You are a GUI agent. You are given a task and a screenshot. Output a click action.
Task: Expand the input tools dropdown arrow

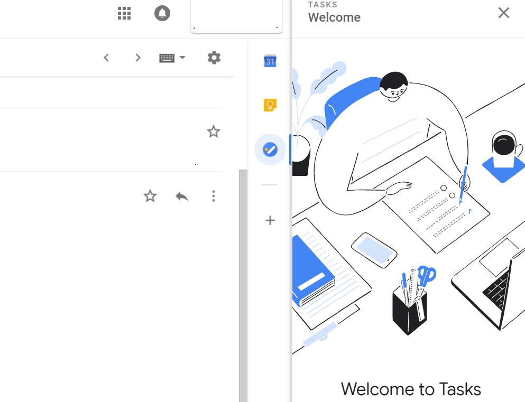point(182,58)
